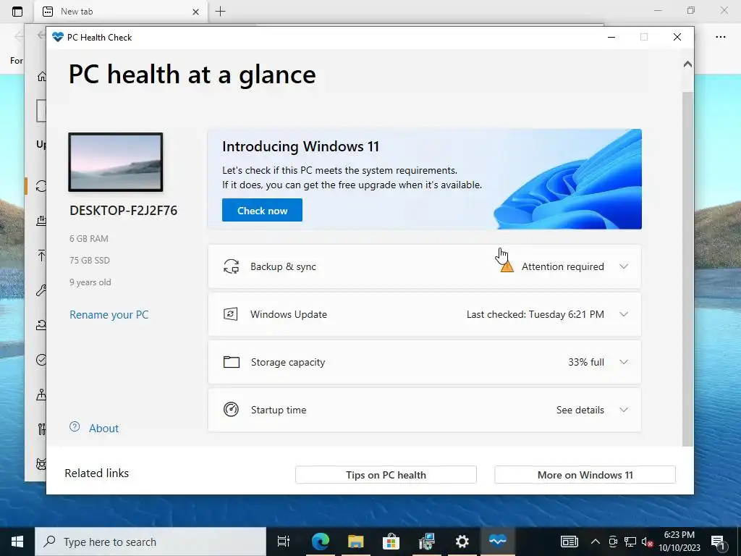
Task: Expand the Backup & sync section chevron
Action: click(x=623, y=266)
